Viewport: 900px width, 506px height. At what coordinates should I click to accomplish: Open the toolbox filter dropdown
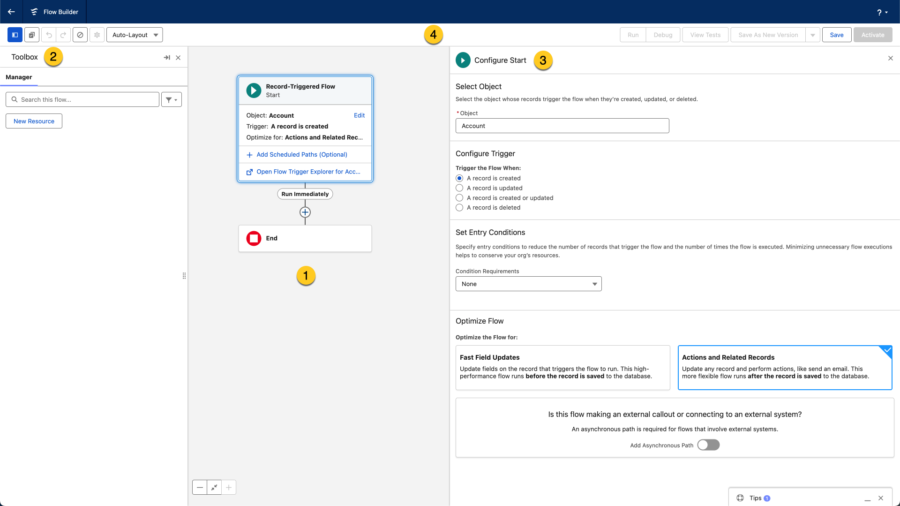[172, 99]
